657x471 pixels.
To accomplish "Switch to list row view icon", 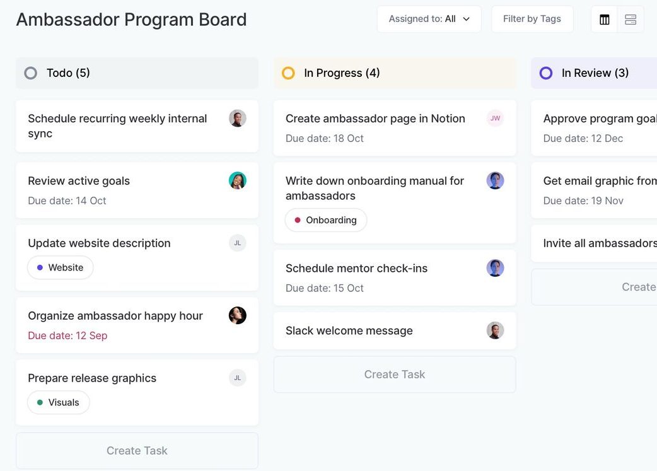I will pyautogui.click(x=631, y=20).
